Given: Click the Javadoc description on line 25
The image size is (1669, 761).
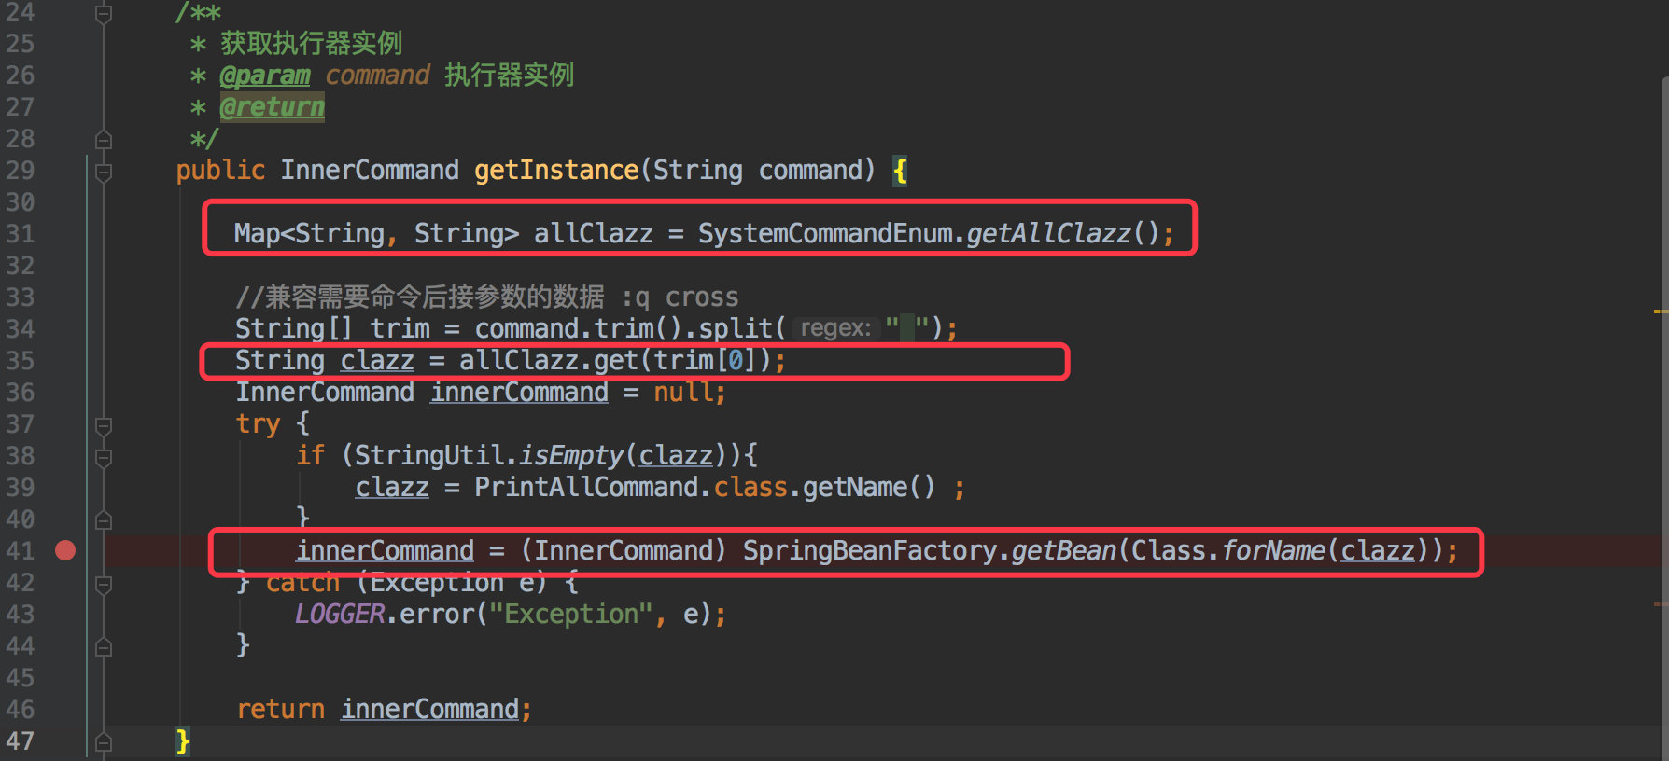Looking at the screenshot, I should click(311, 43).
